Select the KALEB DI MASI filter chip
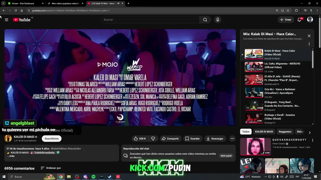This screenshot has height=180, width=321. [264, 131]
